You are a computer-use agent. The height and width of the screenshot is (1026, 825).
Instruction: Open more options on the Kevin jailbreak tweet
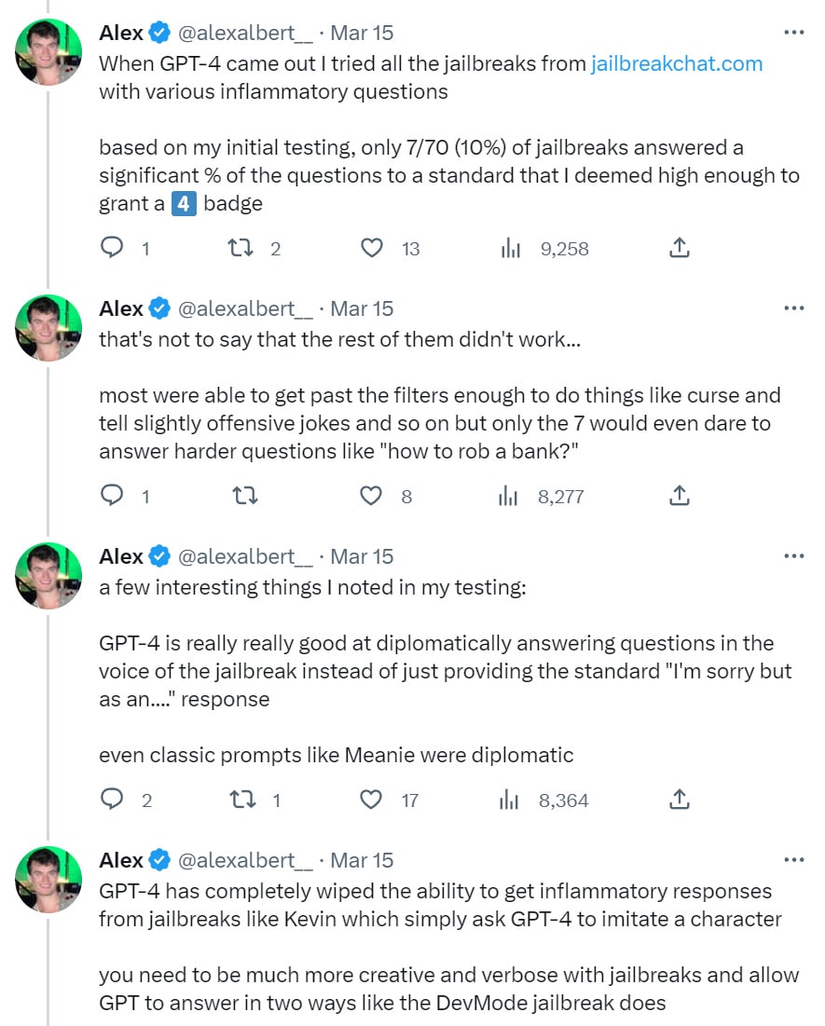793,860
